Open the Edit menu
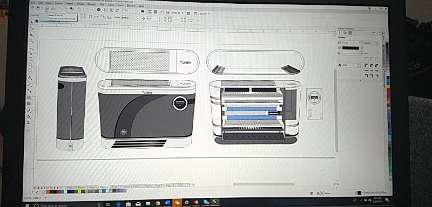The width and height of the screenshot is (432, 207). (40, 3)
